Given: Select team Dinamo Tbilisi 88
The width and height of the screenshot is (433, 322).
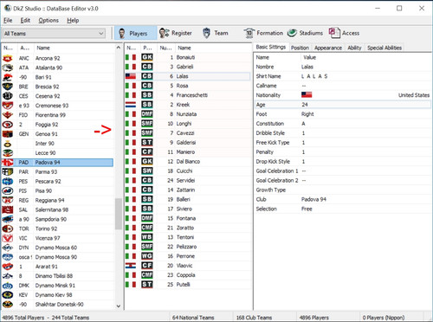Looking at the screenshot, I should [x=57, y=276].
